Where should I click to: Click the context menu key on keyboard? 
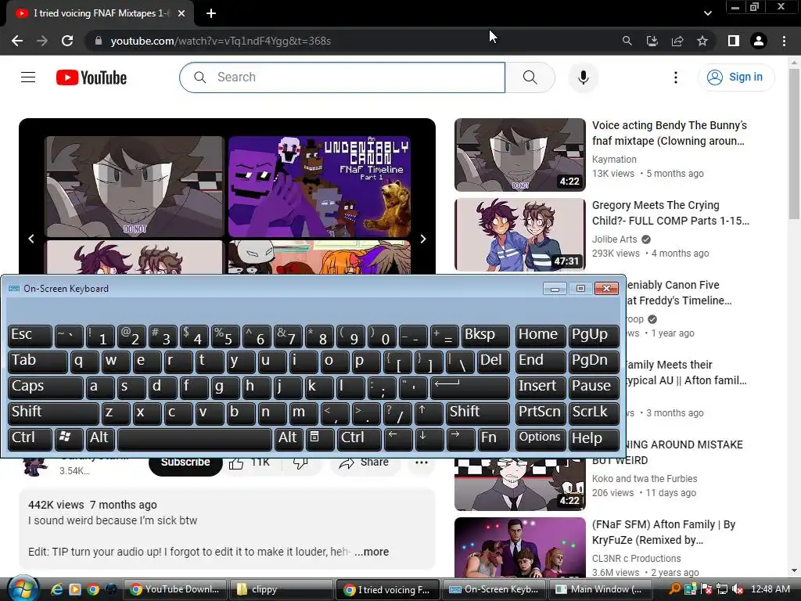pos(319,439)
